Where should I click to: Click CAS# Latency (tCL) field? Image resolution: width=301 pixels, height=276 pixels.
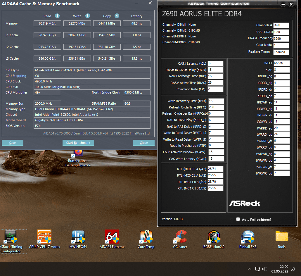pyautogui.click(x=215, y=63)
